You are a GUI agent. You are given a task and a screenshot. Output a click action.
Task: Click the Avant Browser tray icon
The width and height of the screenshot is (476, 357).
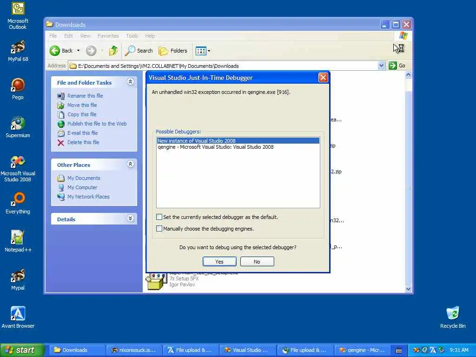pyautogui.click(x=433, y=350)
